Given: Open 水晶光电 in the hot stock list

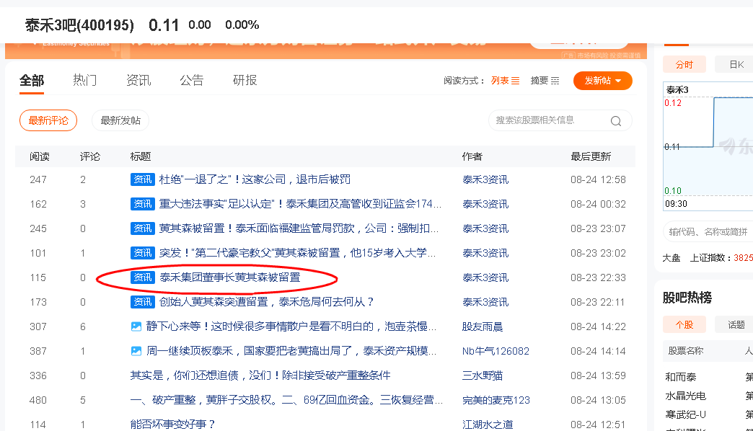Looking at the screenshot, I should point(685,396).
